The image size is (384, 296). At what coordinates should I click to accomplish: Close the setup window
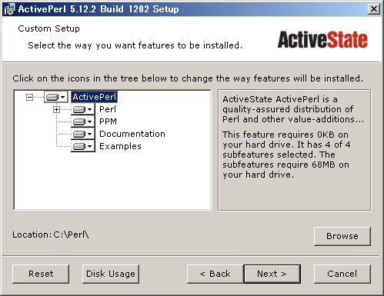point(374,9)
